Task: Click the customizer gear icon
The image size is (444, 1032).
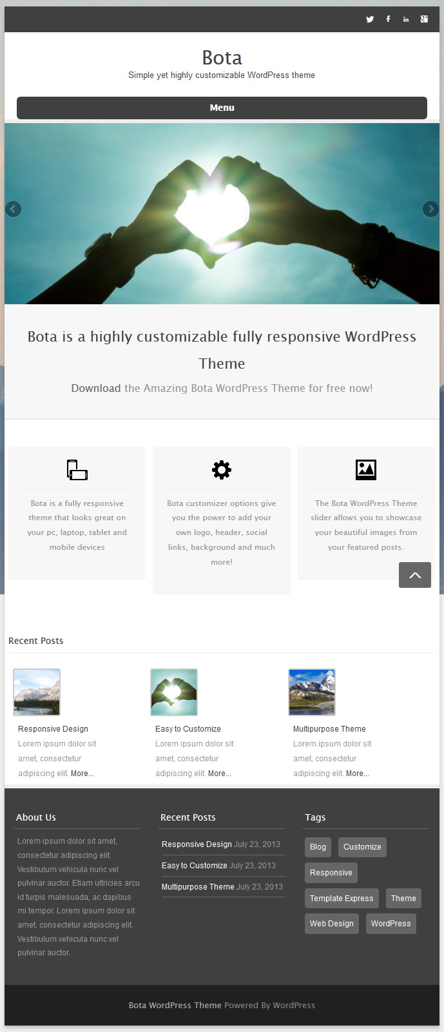Action: coord(222,469)
